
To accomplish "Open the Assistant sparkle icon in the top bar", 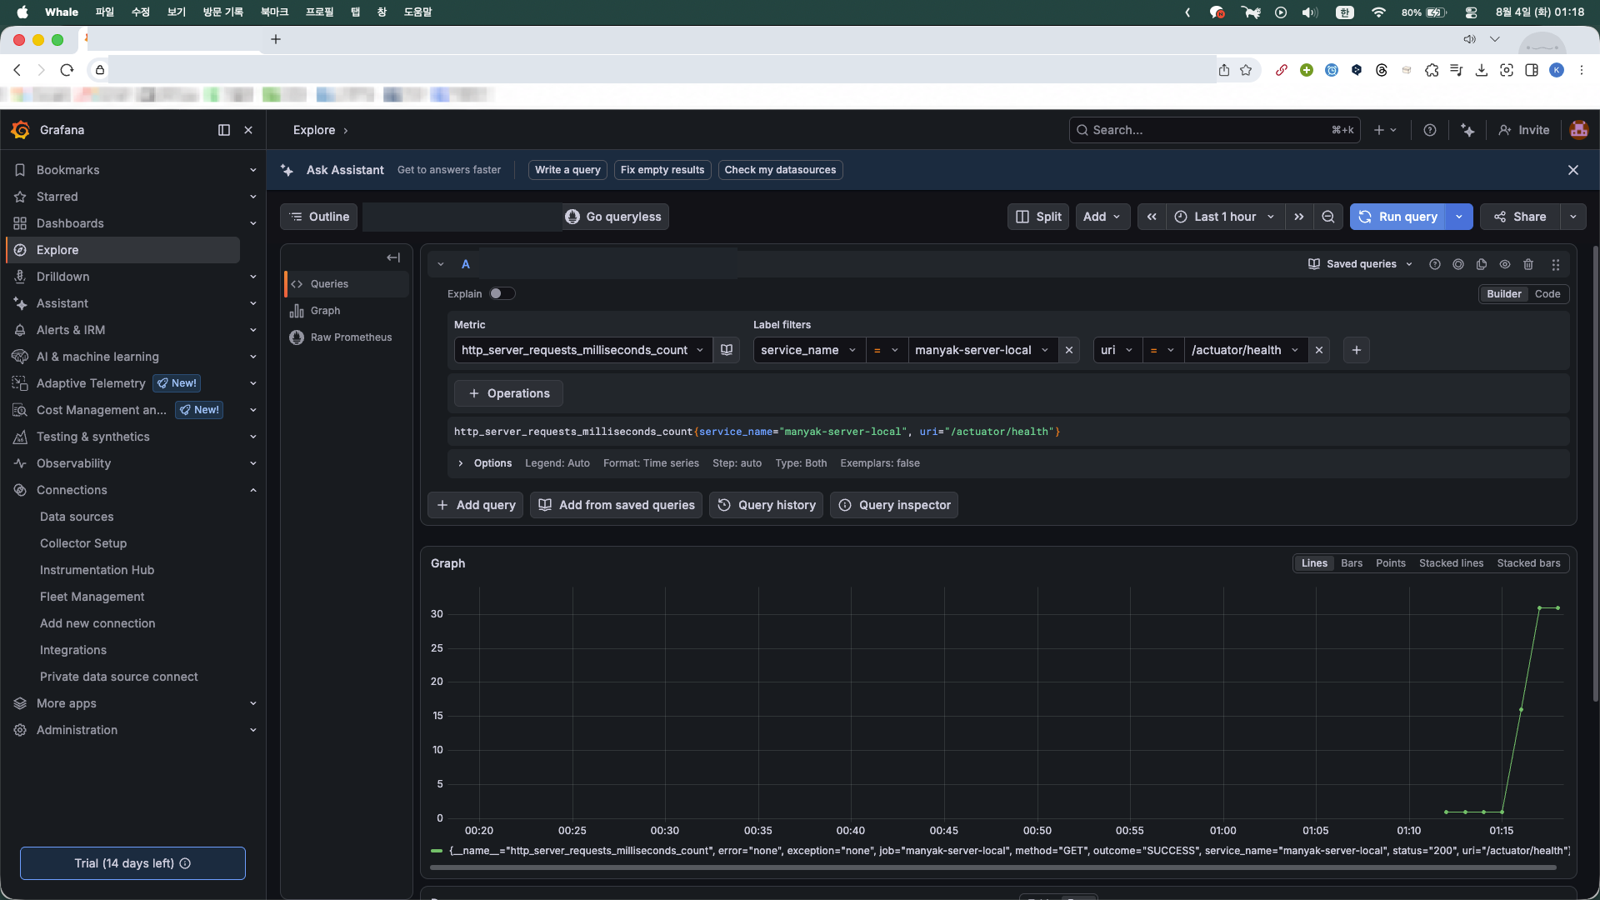I will (1467, 130).
